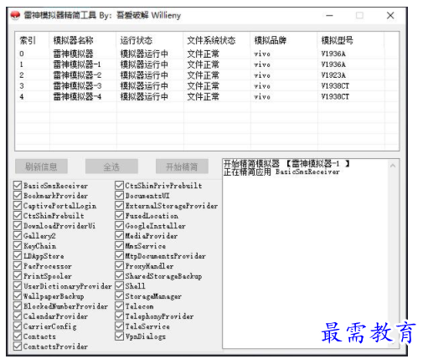Close the 雷神模拟器精简工具 window
This screenshot has width=423, height=359.
[x=390, y=15]
